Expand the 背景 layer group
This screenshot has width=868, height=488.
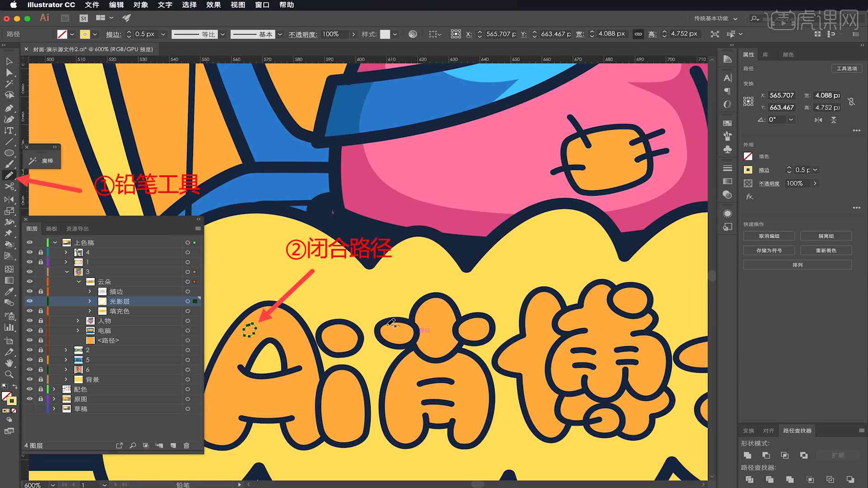pos(66,379)
